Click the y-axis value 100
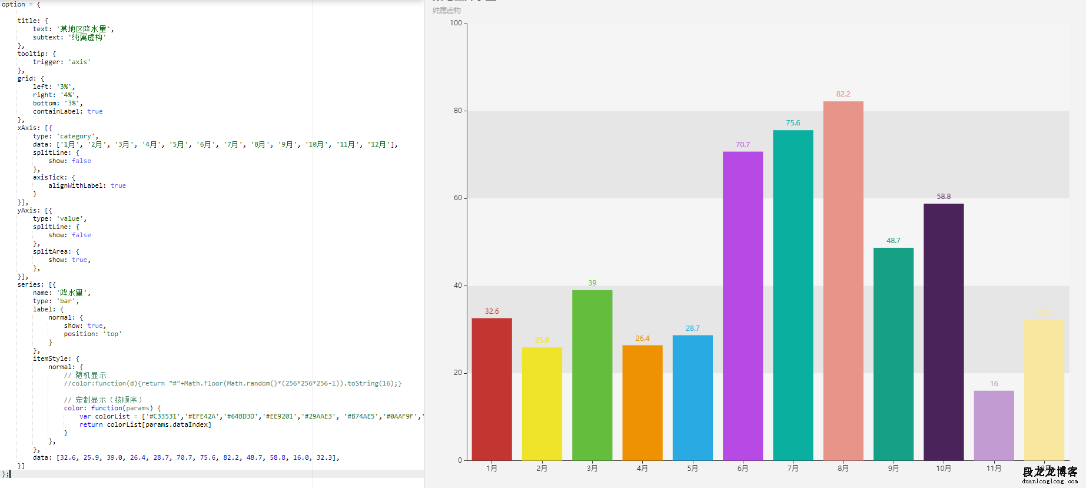The height and width of the screenshot is (488, 1086). tap(456, 23)
